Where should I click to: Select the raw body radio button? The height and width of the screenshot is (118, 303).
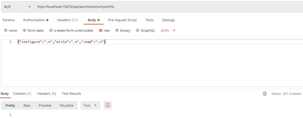(100, 30)
